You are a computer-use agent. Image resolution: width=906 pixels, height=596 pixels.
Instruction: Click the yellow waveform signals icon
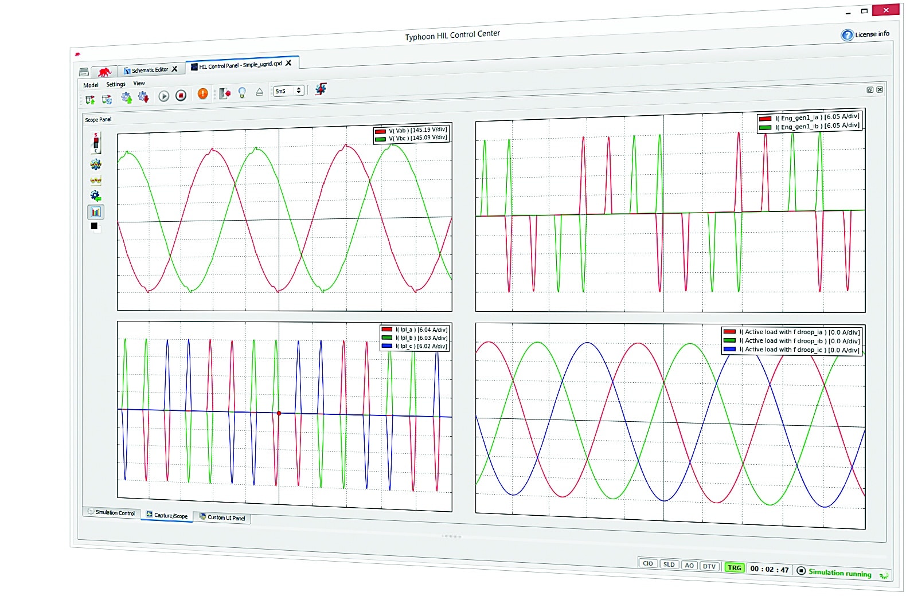tap(96, 181)
